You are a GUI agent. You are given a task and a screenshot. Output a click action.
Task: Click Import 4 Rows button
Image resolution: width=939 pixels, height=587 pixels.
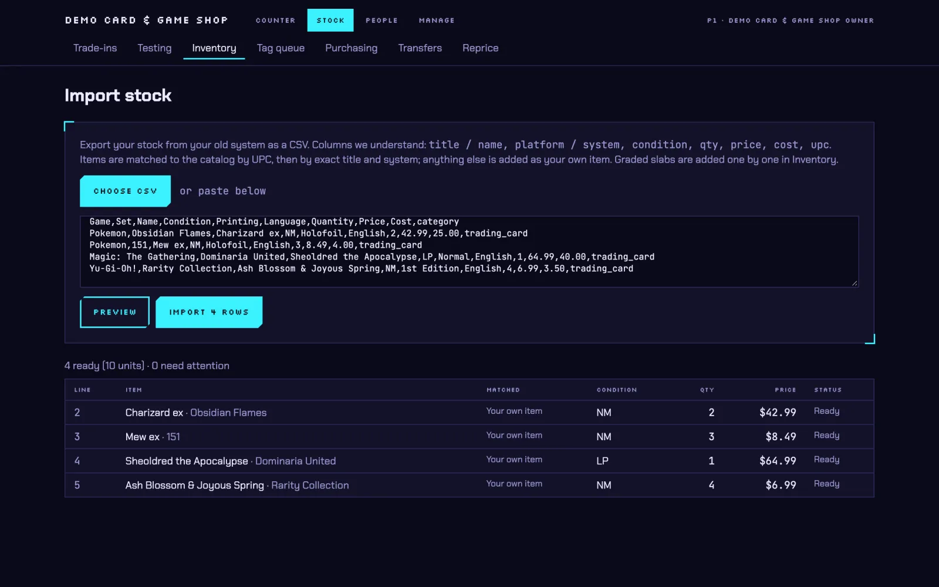[x=209, y=312]
